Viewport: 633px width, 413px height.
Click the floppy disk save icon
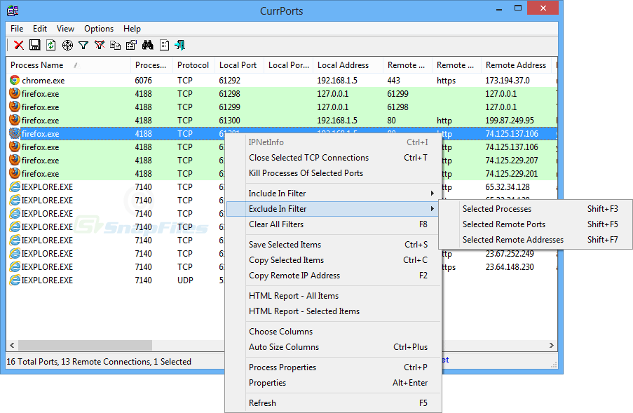point(35,45)
